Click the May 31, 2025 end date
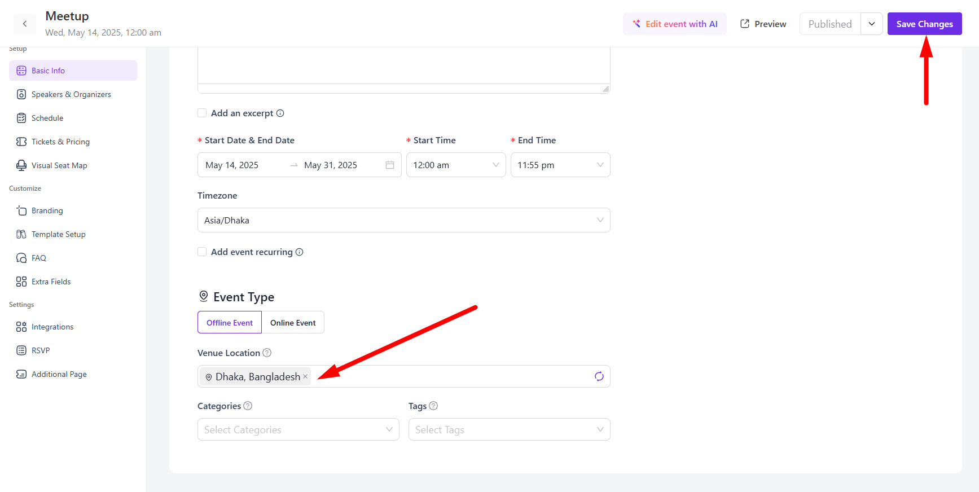This screenshot has width=979, height=492. pyautogui.click(x=331, y=165)
